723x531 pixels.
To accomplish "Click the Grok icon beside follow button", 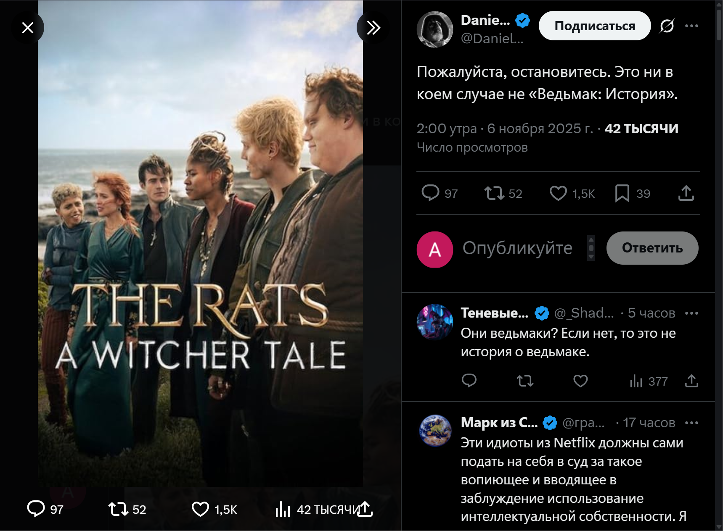I will click(x=667, y=26).
